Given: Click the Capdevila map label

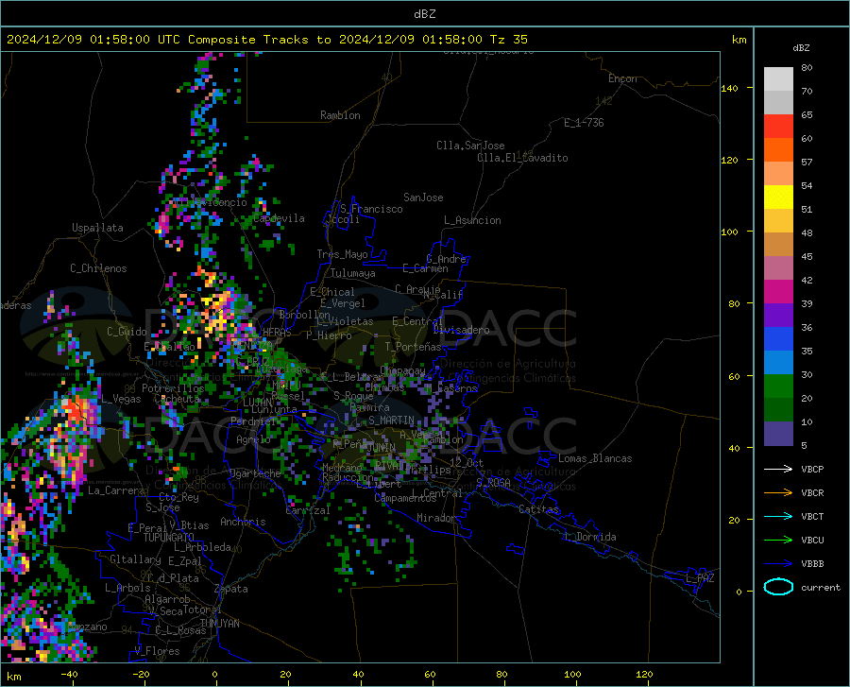Looking at the screenshot, I should pyautogui.click(x=280, y=218).
